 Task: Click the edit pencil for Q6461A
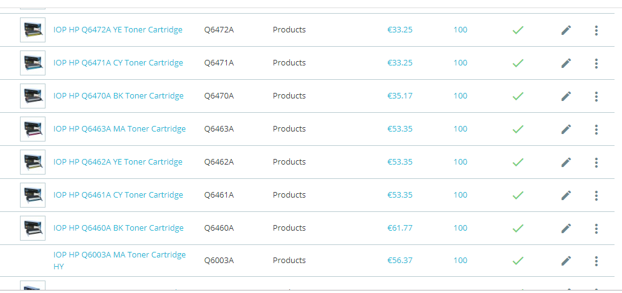(x=566, y=195)
